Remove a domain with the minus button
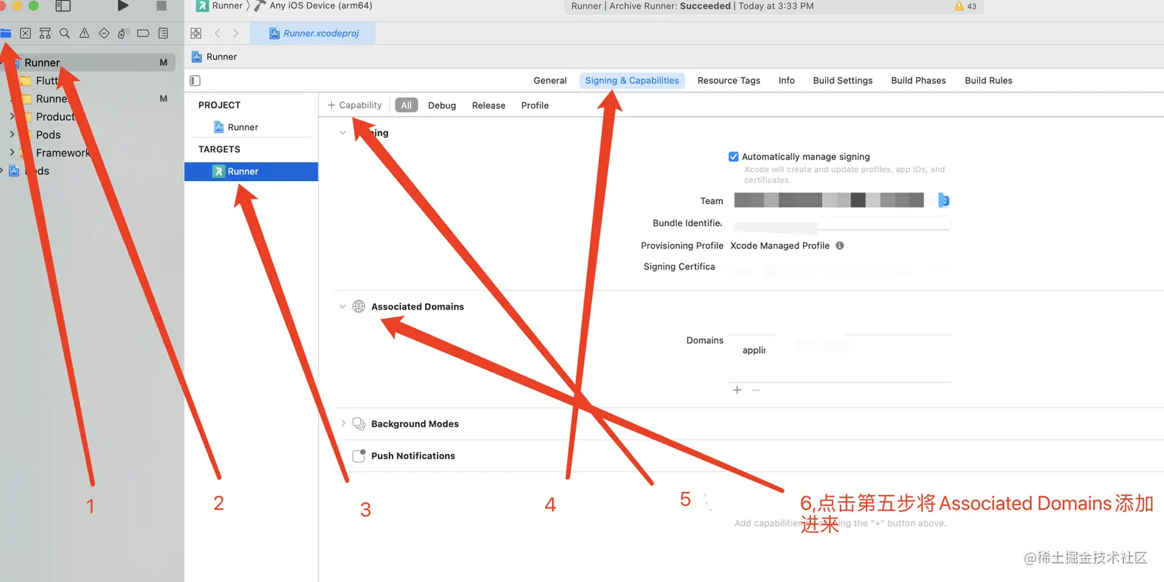1164x582 pixels. pos(756,390)
